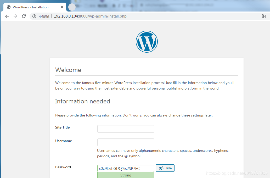Go back using the browser back arrow

7,16
